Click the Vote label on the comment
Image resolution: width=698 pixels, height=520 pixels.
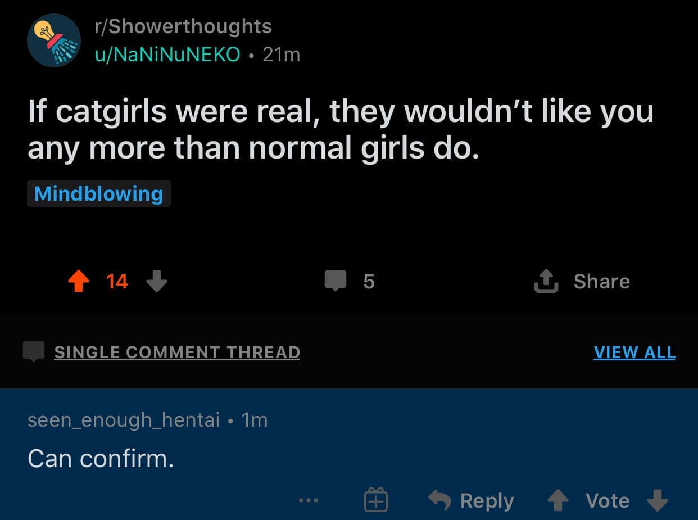(x=607, y=500)
